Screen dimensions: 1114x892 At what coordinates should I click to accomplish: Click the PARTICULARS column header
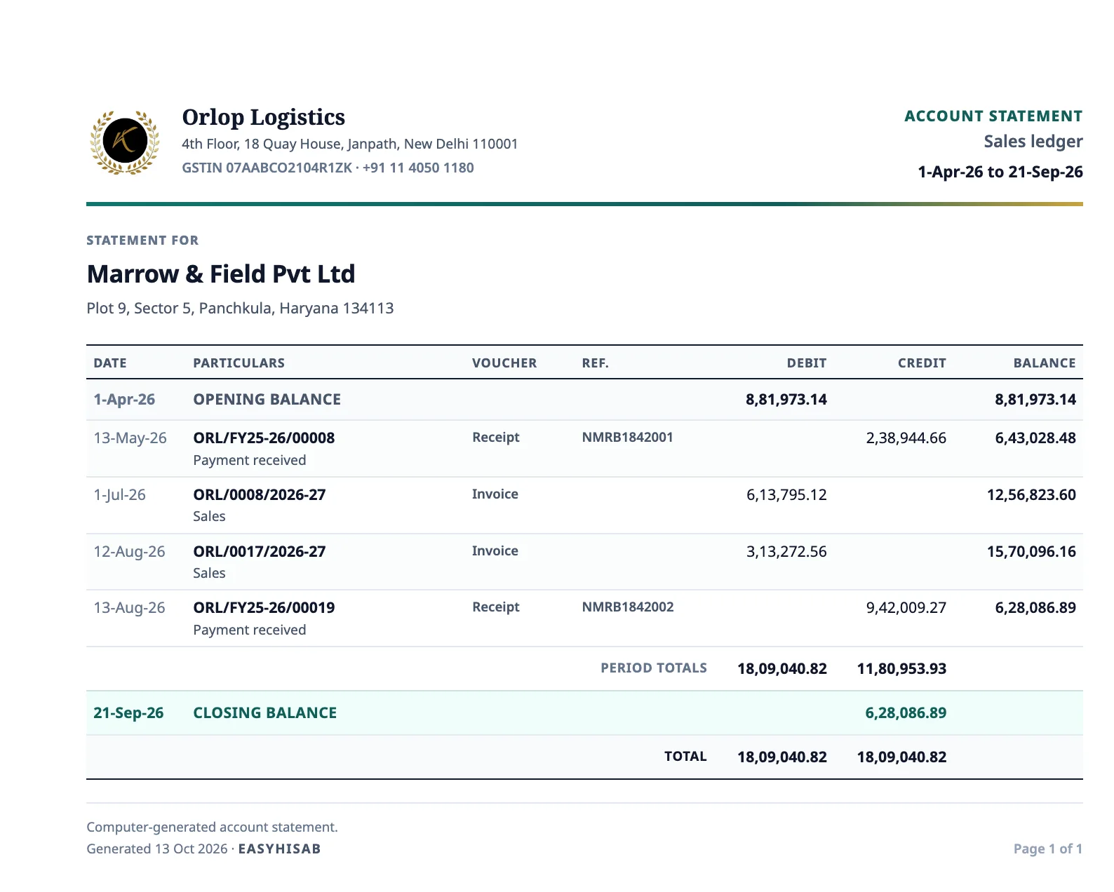coord(239,363)
